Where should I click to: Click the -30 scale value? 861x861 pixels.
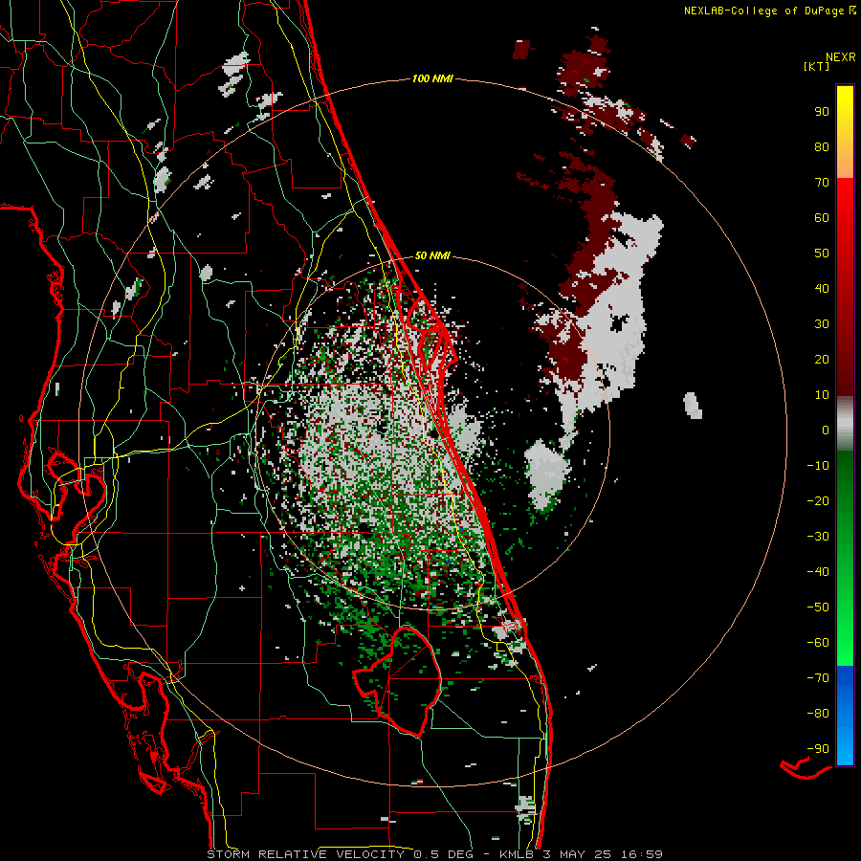click(x=818, y=537)
